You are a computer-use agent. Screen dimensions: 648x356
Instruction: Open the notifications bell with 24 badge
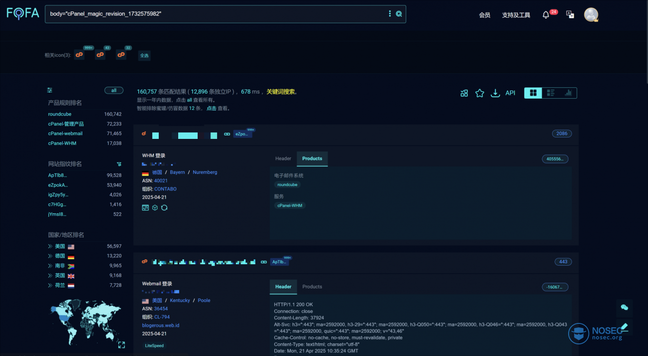(546, 15)
